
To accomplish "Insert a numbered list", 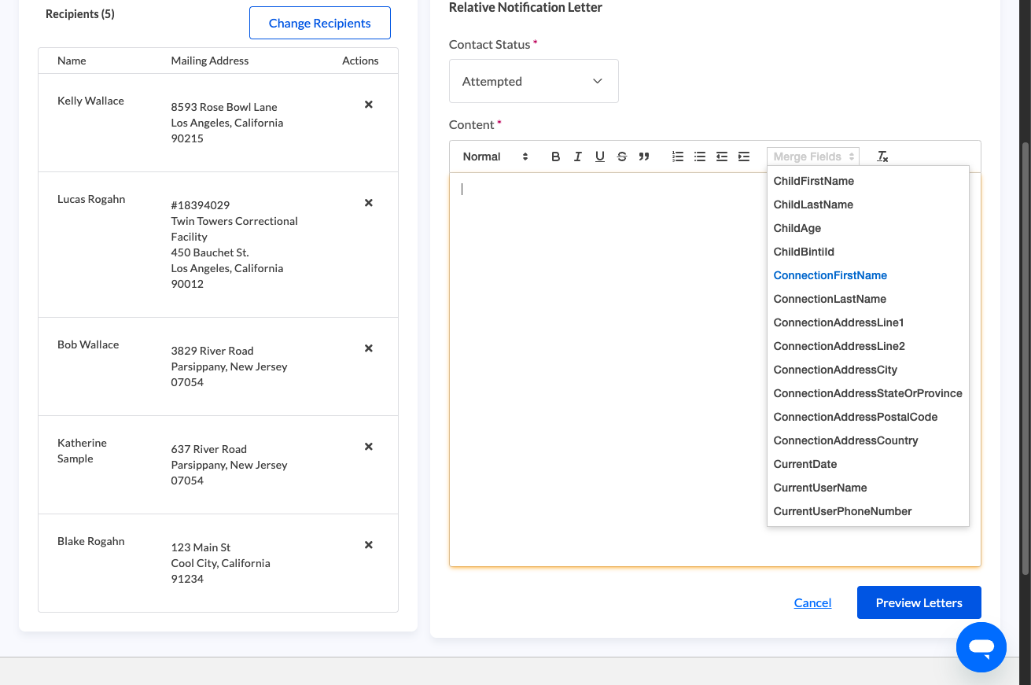I will tap(677, 157).
